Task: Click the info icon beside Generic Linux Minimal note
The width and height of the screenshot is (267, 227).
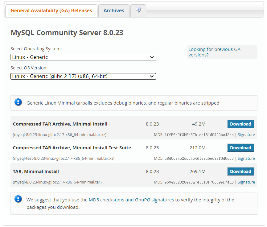Action: (x=18, y=102)
